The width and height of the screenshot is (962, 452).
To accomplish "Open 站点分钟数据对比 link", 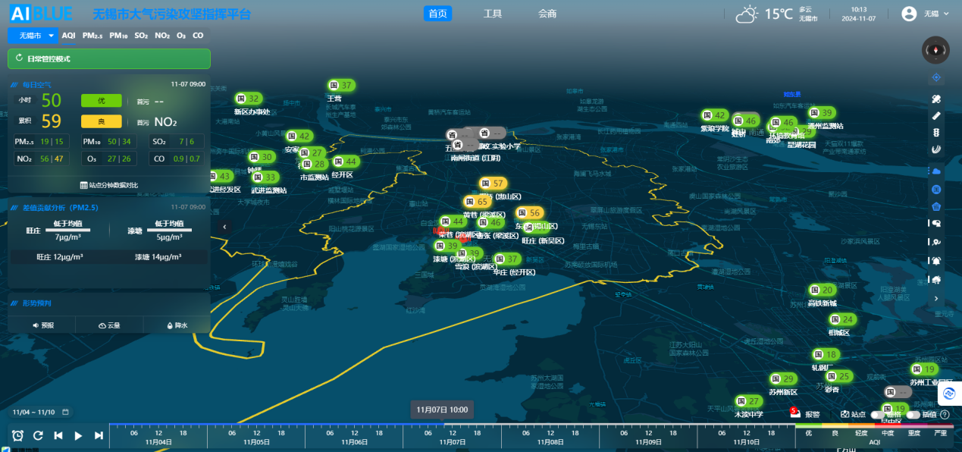I will pos(108,185).
